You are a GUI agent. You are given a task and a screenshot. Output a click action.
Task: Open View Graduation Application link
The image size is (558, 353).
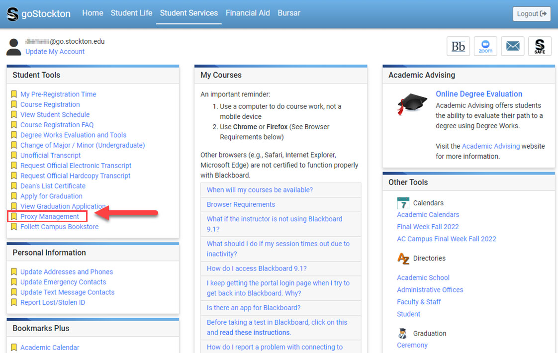point(63,206)
